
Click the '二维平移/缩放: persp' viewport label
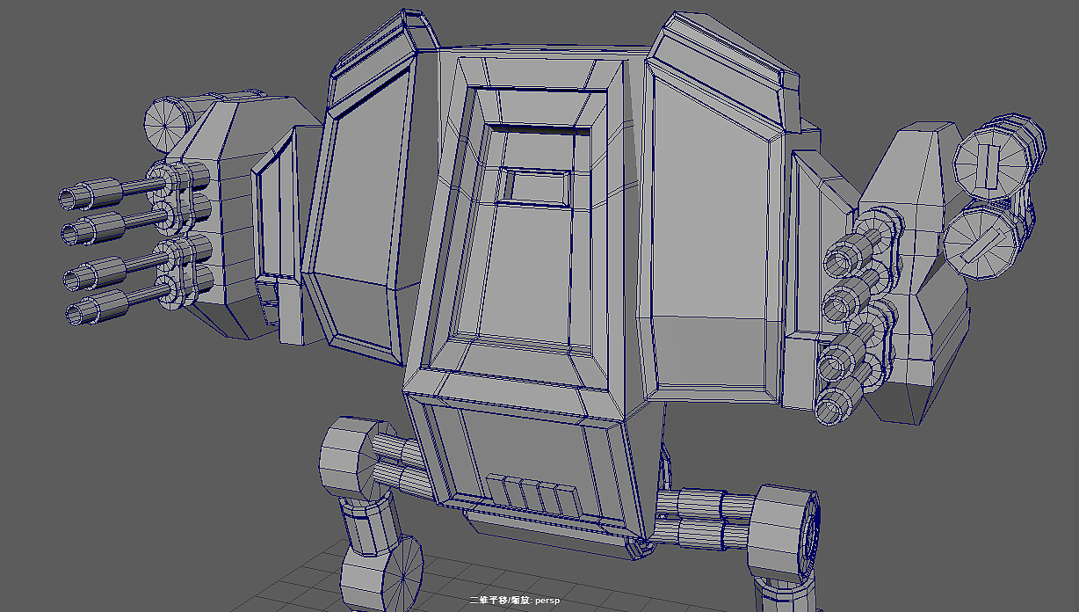[514, 601]
